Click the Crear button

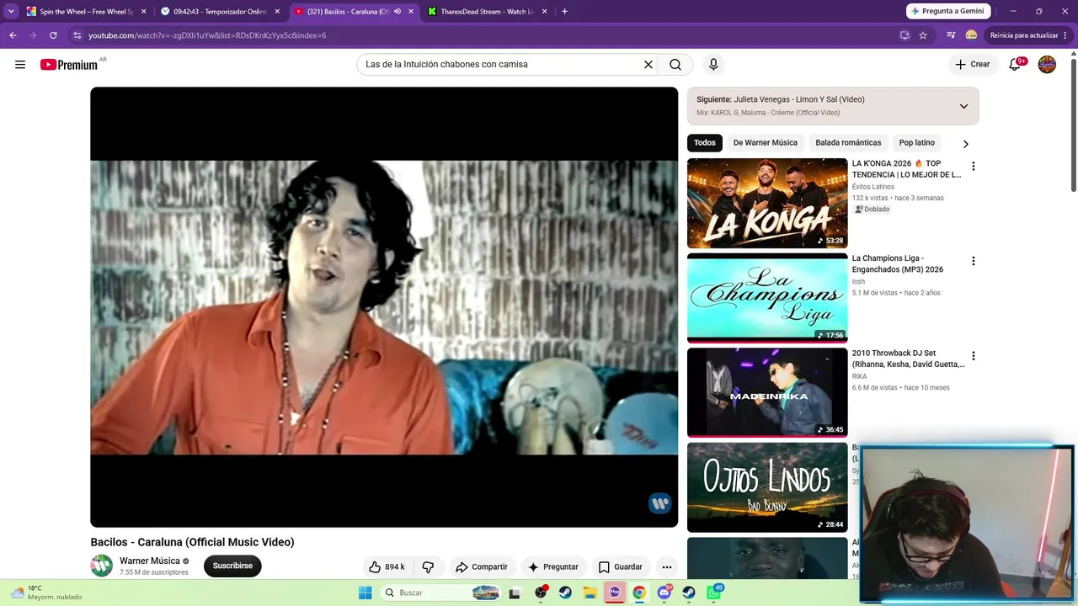(972, 65)
